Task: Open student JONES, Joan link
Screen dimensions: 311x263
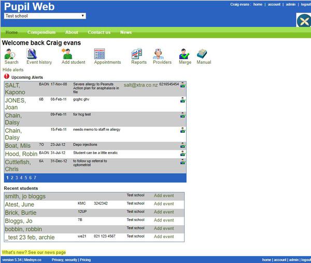Action: pos(15,104)
